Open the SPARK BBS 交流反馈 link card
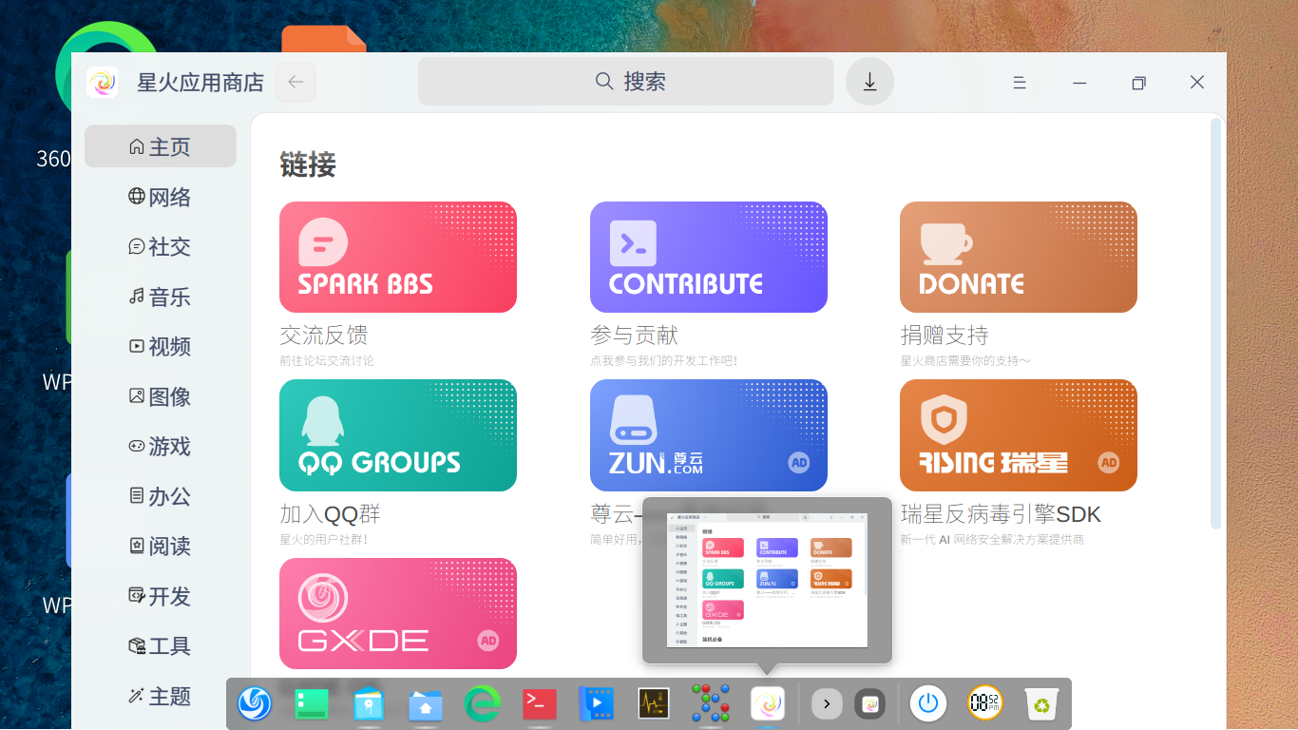The image size is (1298, 730). coord(397,257)
